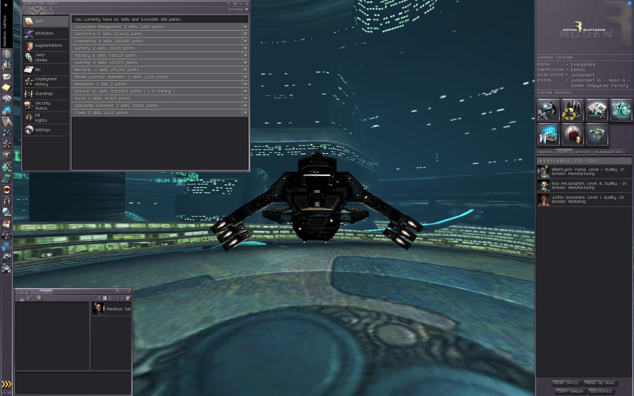Open the Journal quill icon in the left sidebar
This screenshot has height=396, width=634.
[6, 122]
